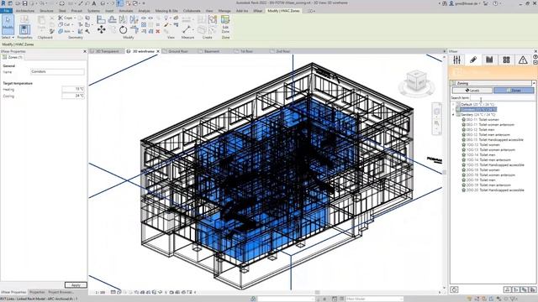538x302 pixels.
Task: Open the Customize Quick Access Toolbar dropdown
Action: (144, 3)
